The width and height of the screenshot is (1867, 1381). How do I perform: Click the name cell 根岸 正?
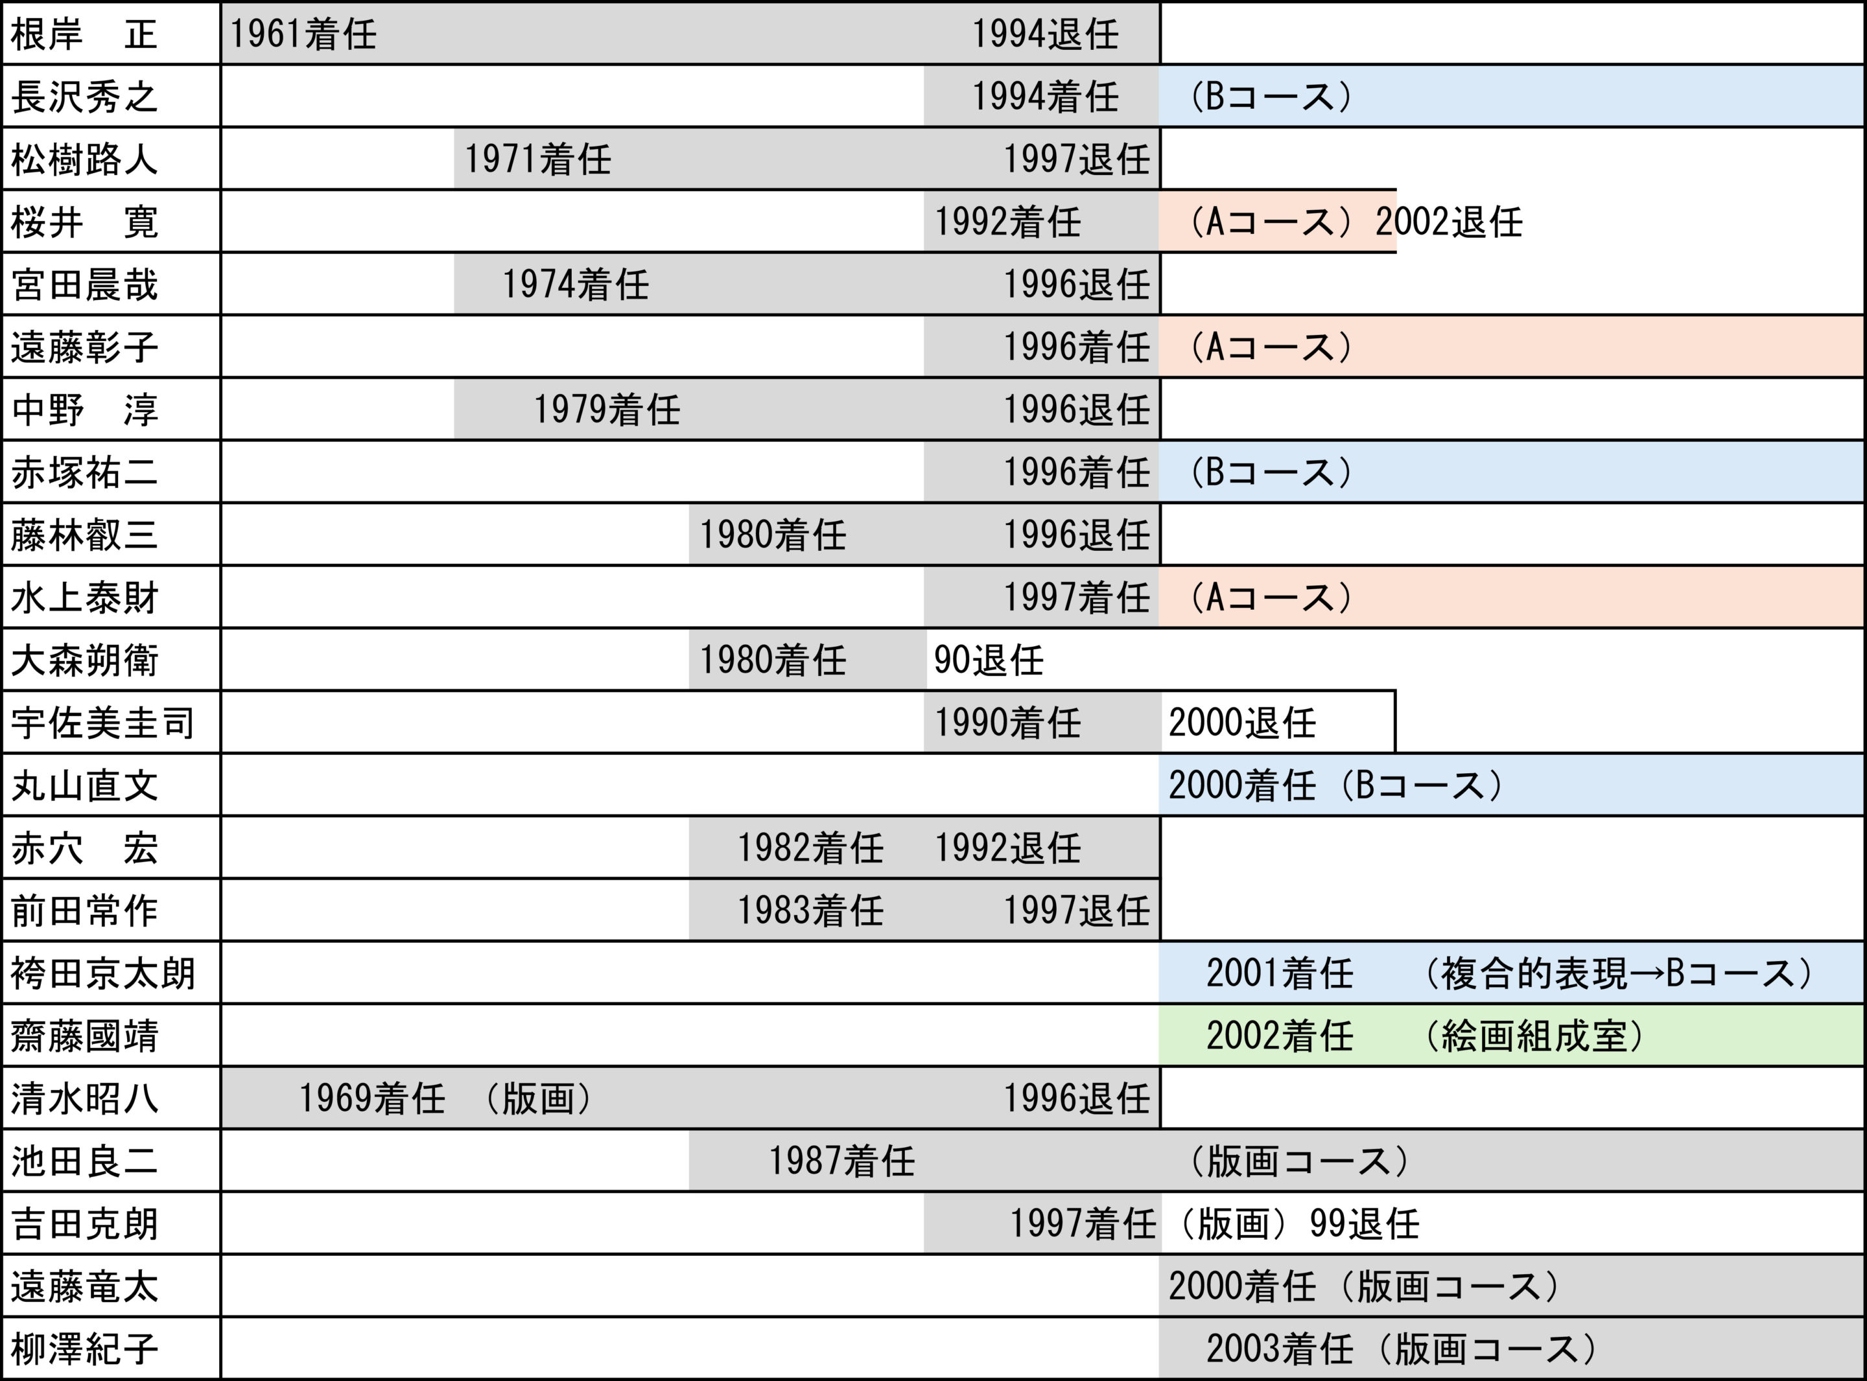point(84,34)
